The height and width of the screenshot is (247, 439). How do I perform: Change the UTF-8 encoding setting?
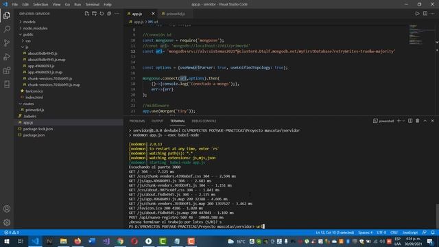coord(381,233)
